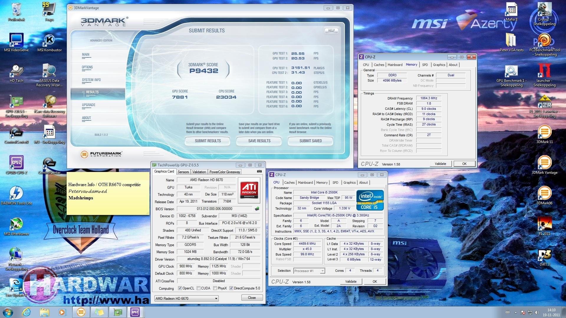Screen dimensions: 566x318
Task: Open Live Update 4 desktop icon
Action: click(17, 287)
